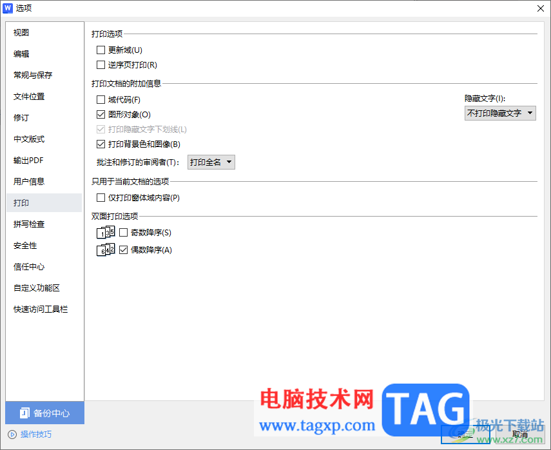Open 信任中心 category
Screen dimensions: 551x450
44,267
